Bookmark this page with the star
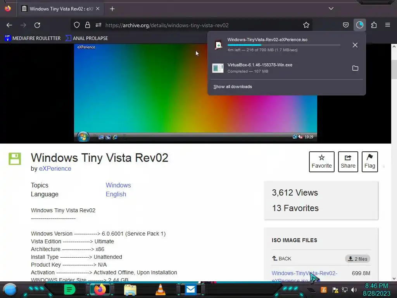 (306, 25)
